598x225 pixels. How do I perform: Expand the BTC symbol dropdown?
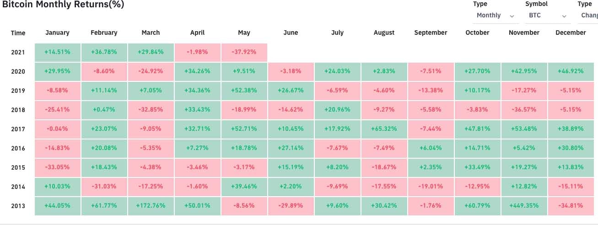pyautogui.click(x=547, y=16)
